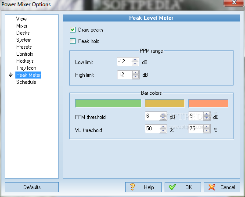This screenshot has height=197, width=245.
Task: Uncheck the Draw peaks checkbox
Action: 72,30
